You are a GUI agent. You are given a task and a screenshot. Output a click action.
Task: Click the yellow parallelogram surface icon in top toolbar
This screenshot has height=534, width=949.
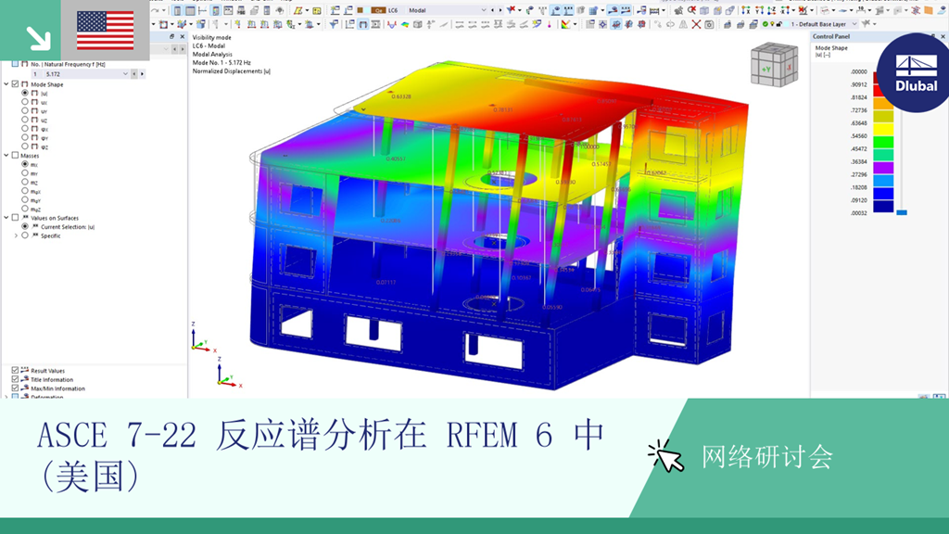(297, 10)
